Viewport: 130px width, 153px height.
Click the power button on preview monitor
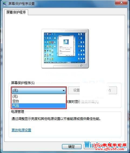[x=81, y=66]
